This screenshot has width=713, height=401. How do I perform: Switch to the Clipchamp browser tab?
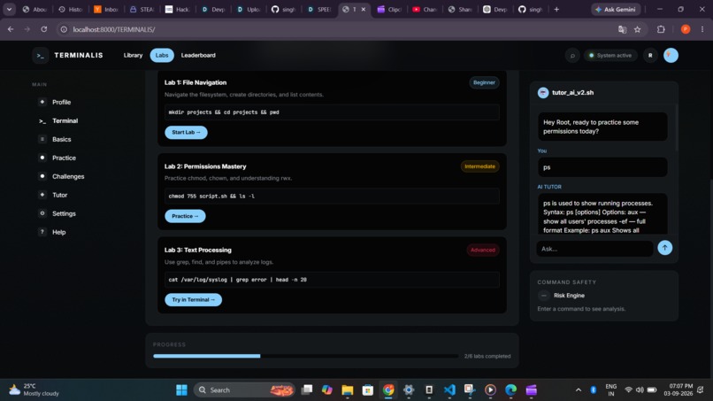pyautogui.click(x=389, y=9)
